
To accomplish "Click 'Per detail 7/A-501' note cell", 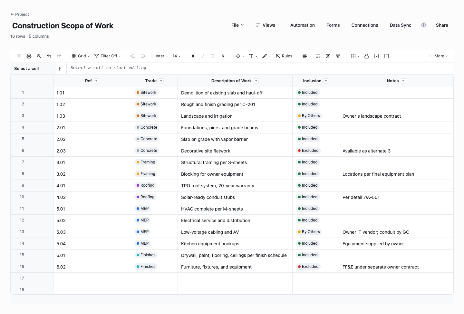I will pyautogui.click(x=396, y=197).
